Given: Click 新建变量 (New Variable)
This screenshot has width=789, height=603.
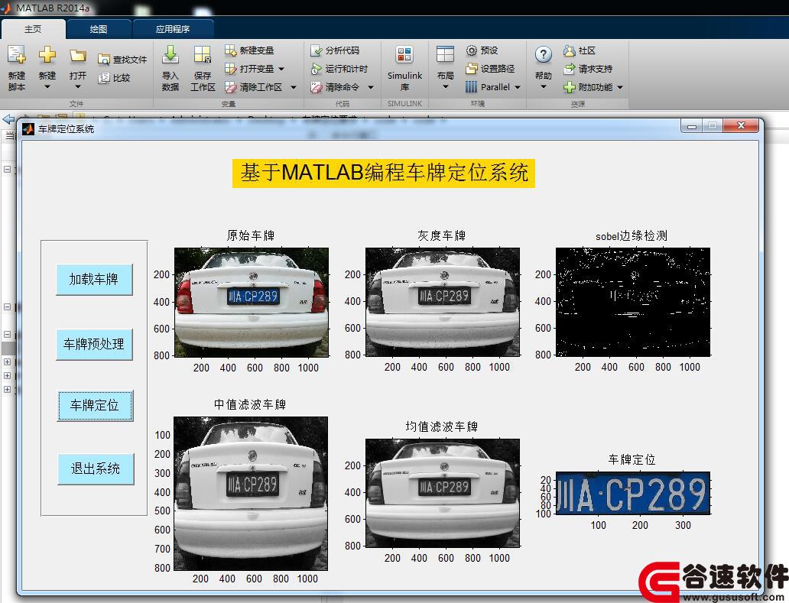Looking at the screenshot, I should [x=249, y=50].
